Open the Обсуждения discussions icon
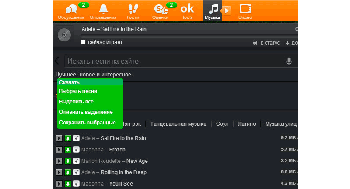The width and height of the screenshot is (350, 189). point(71,12)
